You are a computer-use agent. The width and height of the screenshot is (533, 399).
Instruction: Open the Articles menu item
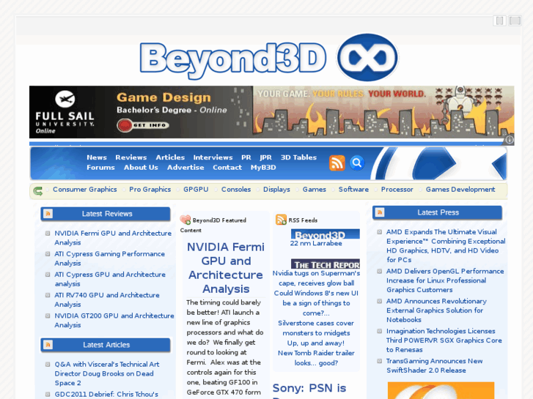pyautogui.click(x=170, y=157)
